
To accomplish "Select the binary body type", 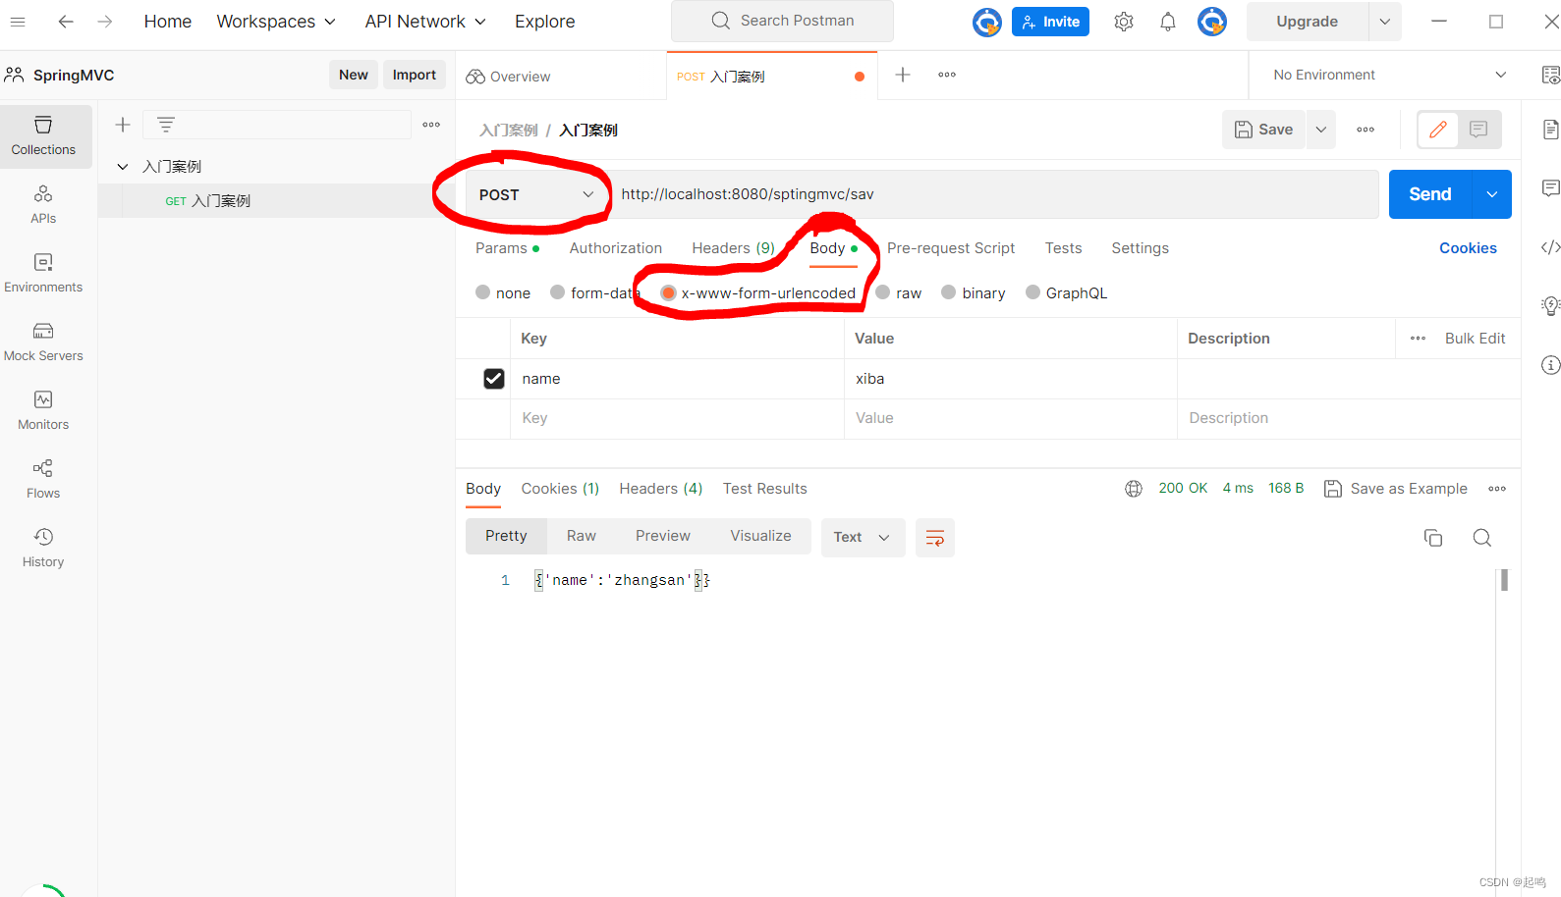I will [949, 292].
